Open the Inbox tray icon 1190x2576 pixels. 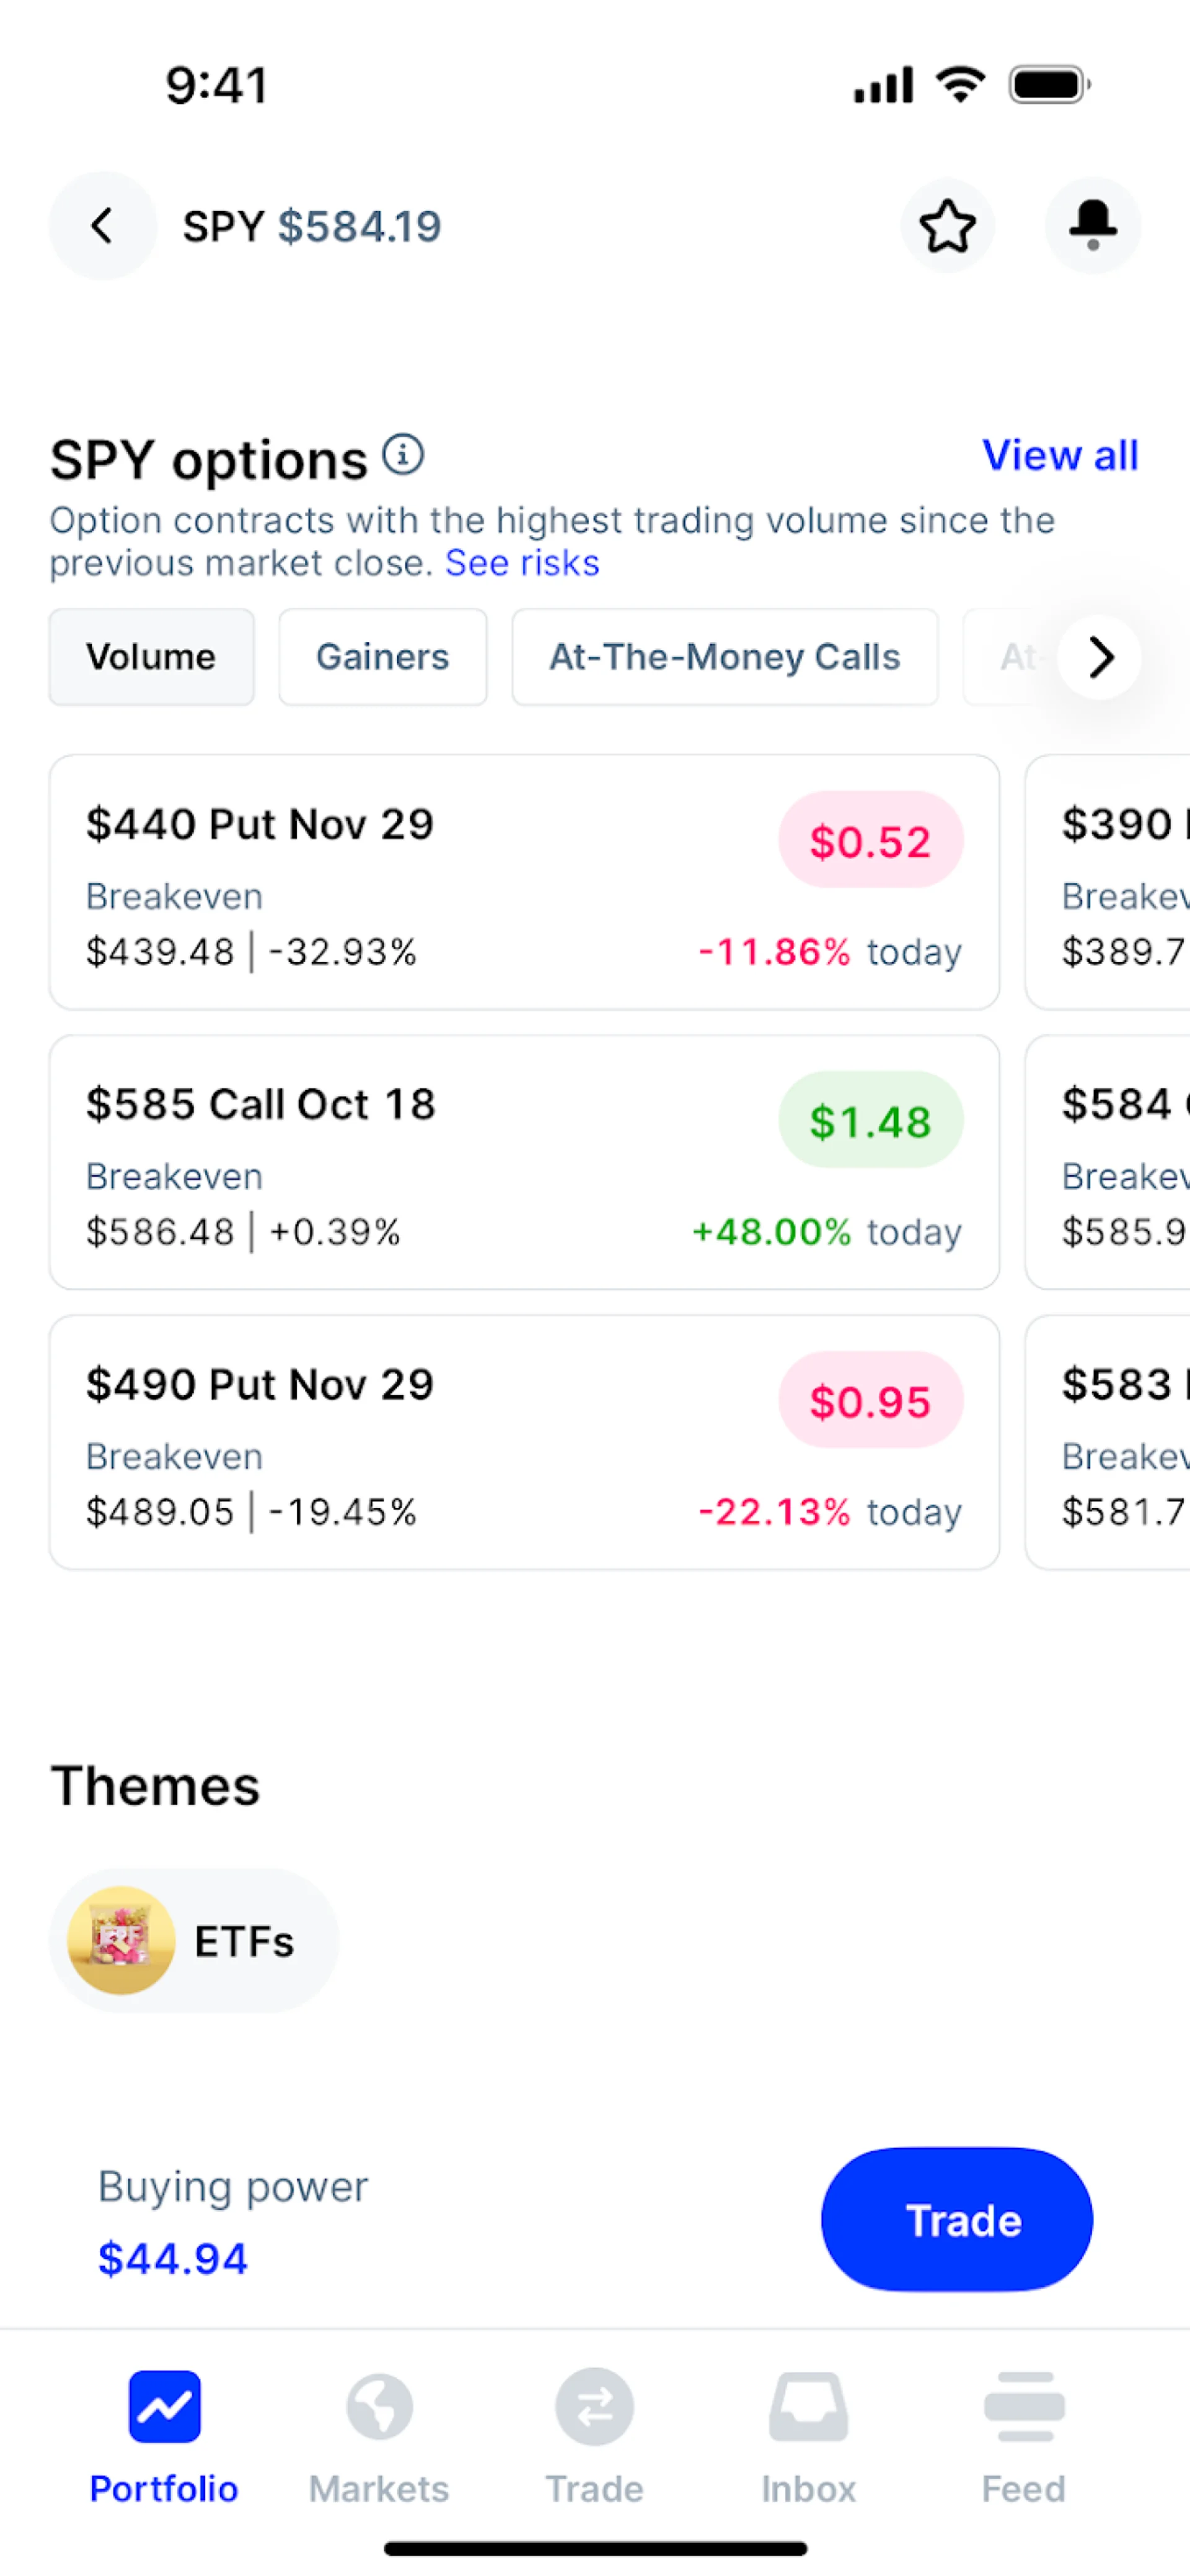click(x=808, y=2406)
